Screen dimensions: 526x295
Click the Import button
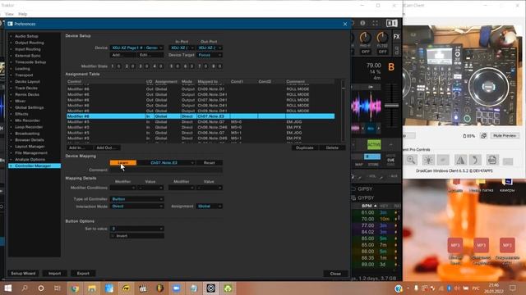55,273
